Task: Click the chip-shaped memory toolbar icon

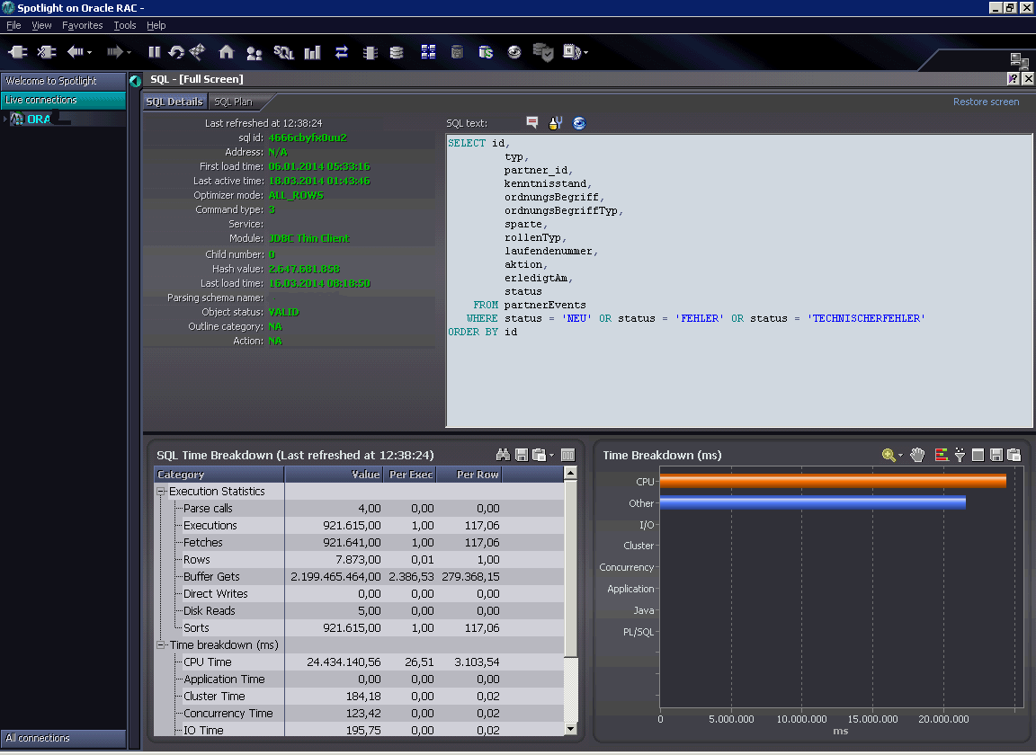Action: point(370,53)
